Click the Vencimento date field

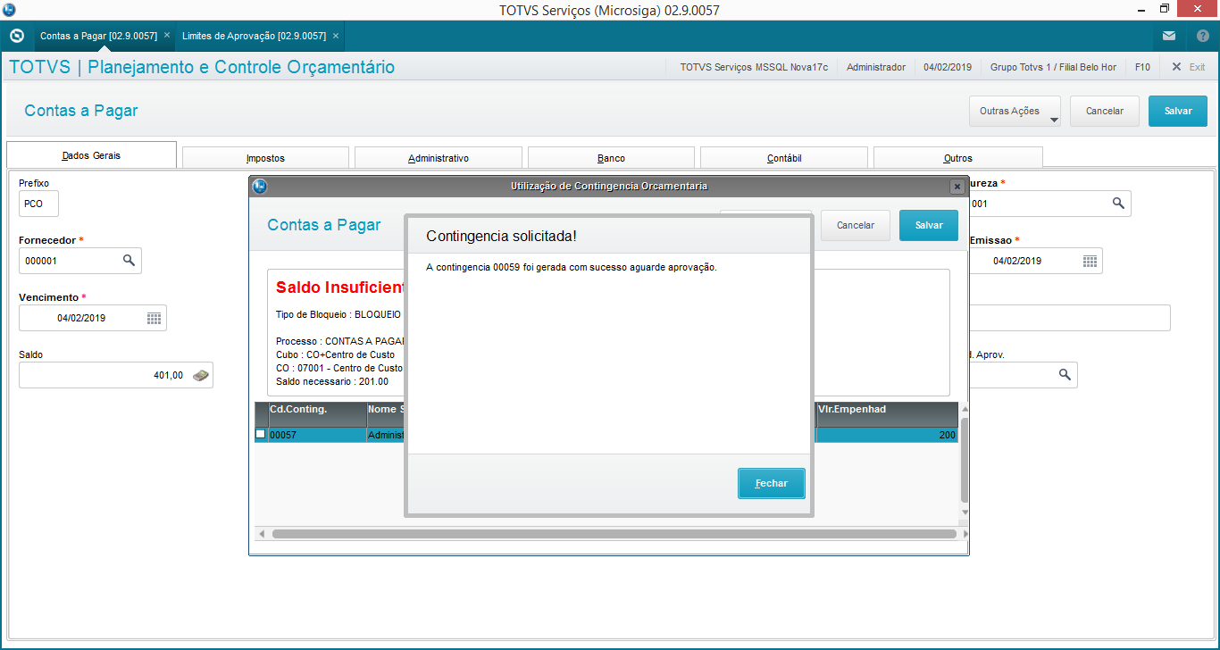[93, 318]
